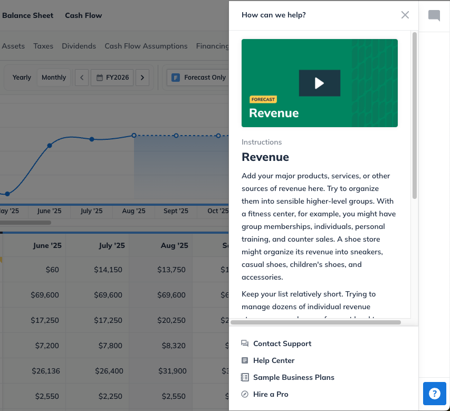Open Sample Business Plans link
450x411 pixels.
click(x=294, y=377)
